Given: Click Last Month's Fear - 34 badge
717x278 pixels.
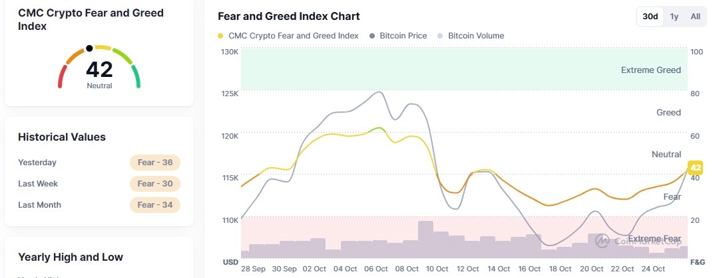Looking at the screenshot, I should tap(155, 205).
